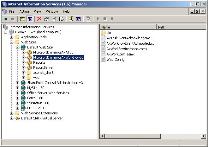
Task: Click the Forward arrow toolbar icon
Action: tap(13, 19)
